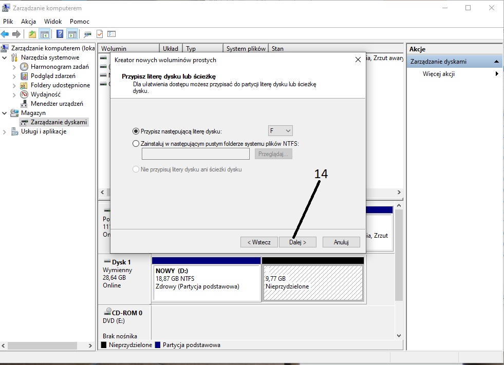This screenshot has width=504, height=365.
Task: Collapse the Zarządzanie dyskami actions section
Action: click(x=496, y=62)
